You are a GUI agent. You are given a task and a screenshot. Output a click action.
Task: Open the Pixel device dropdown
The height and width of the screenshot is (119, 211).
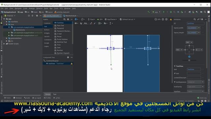point(91,19)
